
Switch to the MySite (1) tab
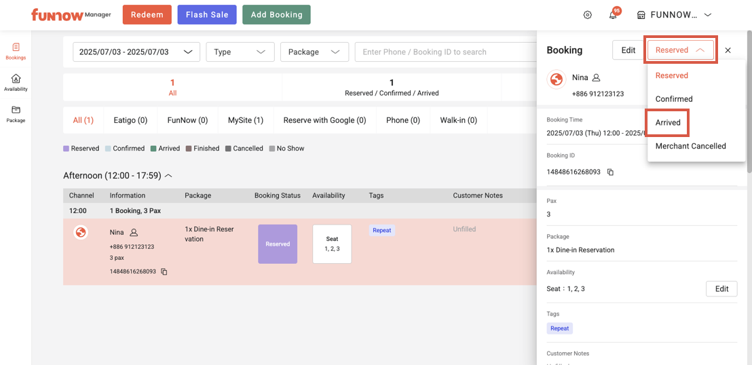[245, 121]
